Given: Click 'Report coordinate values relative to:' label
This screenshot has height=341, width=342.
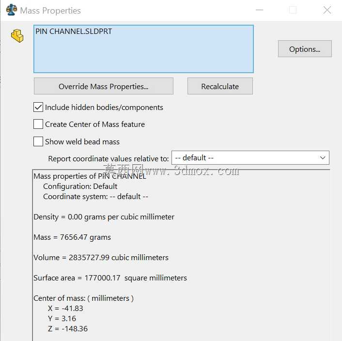Looking at the screenshot, I should coord(109,159).
